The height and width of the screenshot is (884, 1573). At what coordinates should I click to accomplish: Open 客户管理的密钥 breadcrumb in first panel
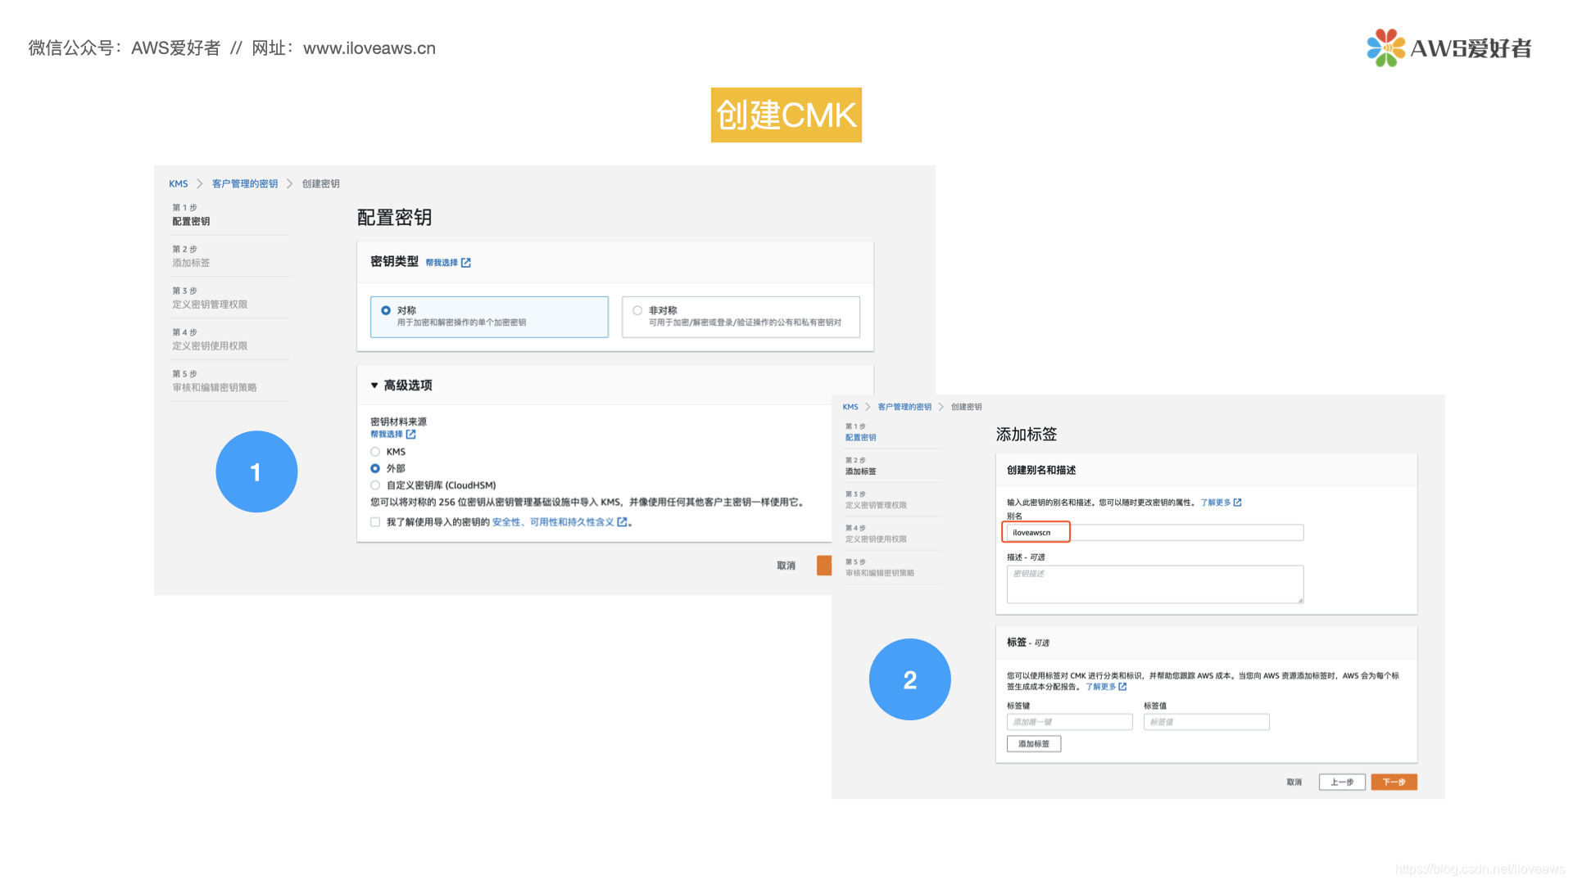point(244,184)
